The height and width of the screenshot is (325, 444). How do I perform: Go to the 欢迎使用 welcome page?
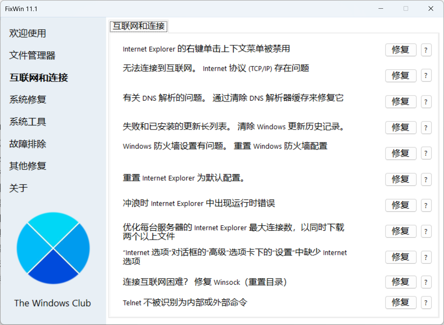tap(27, 33)
